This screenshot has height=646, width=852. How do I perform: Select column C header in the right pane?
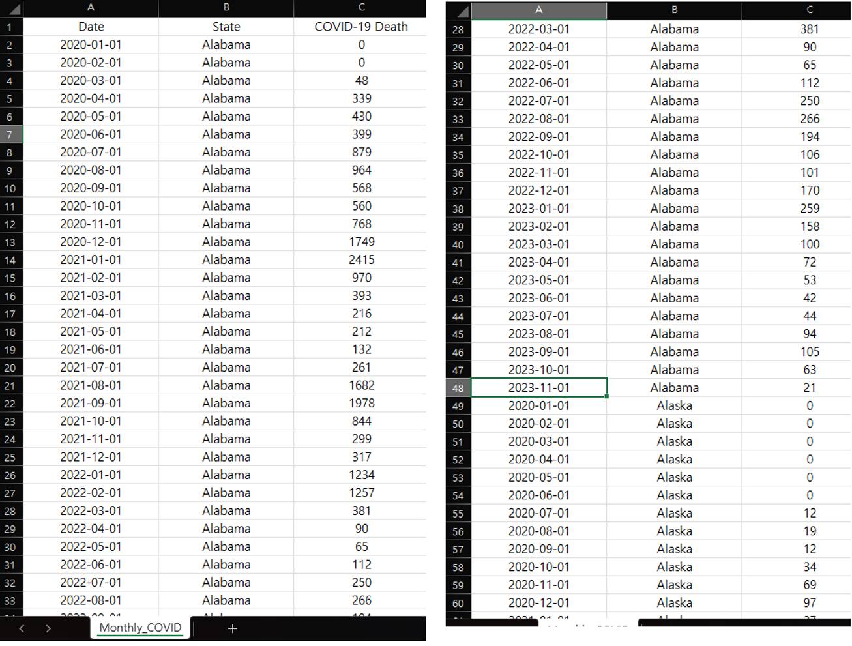tap(809, 10)
